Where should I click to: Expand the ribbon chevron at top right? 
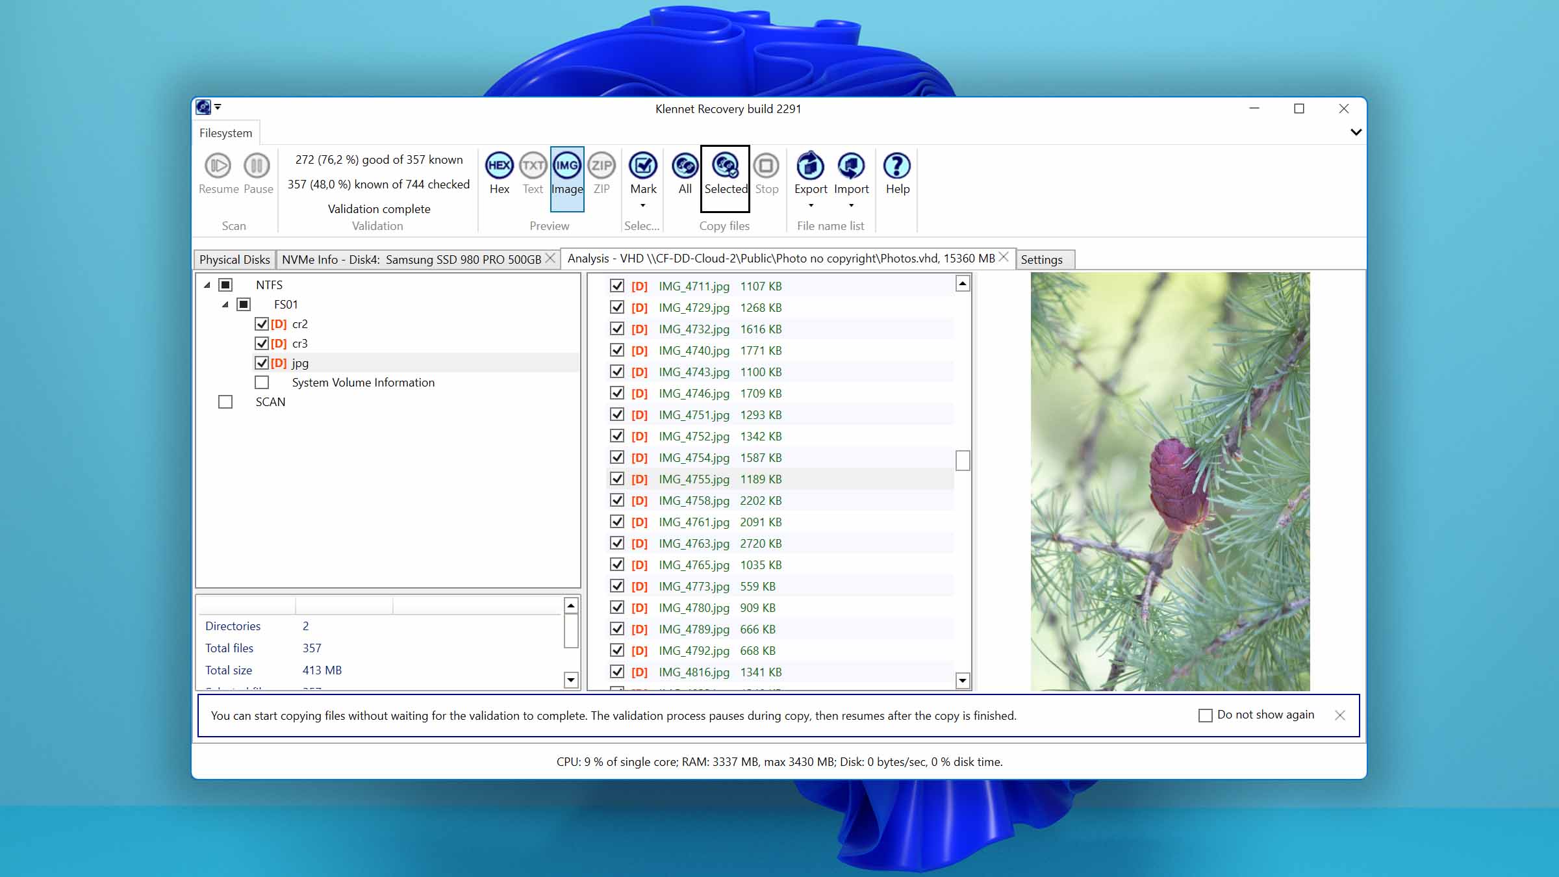(1356, 133)
